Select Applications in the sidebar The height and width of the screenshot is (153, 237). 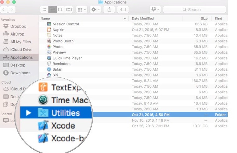pos(19,57)
